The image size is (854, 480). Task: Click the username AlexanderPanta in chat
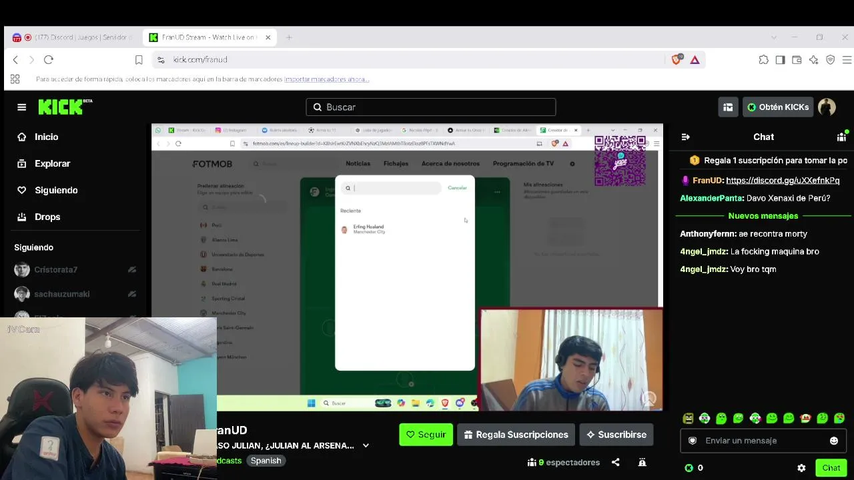712,198
